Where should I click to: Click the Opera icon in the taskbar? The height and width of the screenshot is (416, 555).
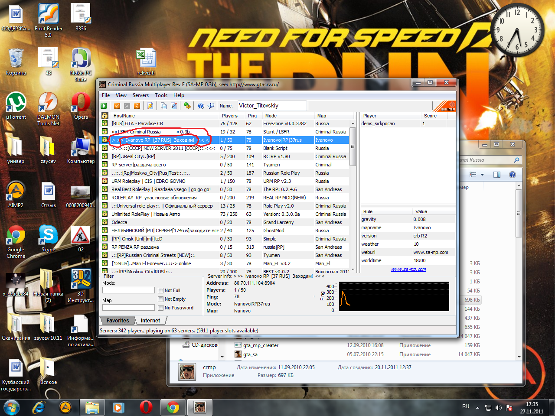146,407
